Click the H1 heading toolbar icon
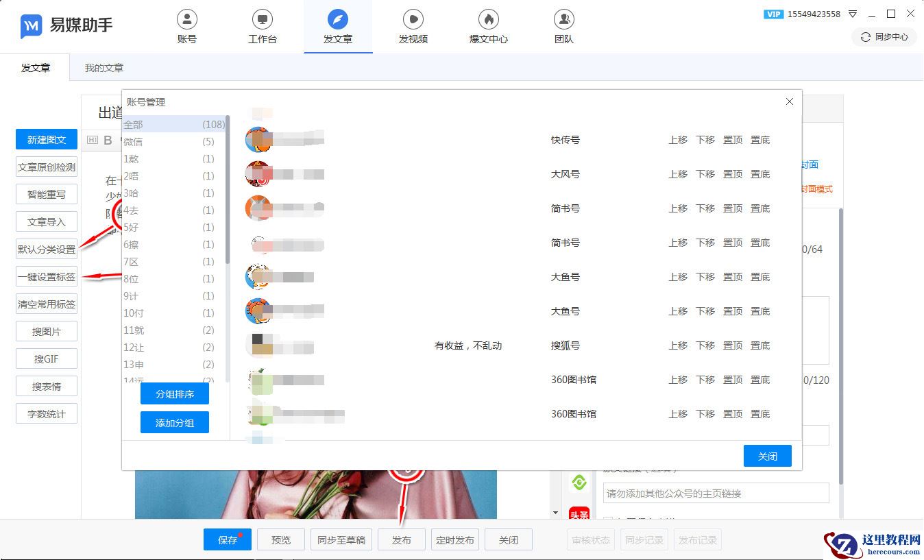The image size is (924, 560). (x=93, y=141)
